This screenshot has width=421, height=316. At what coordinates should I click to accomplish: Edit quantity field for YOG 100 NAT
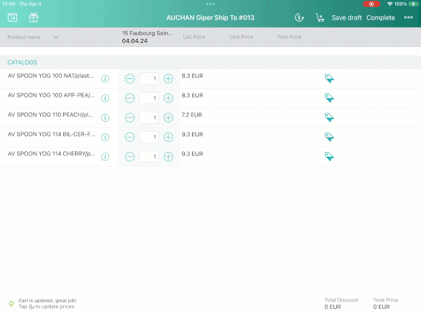point(149,79)
